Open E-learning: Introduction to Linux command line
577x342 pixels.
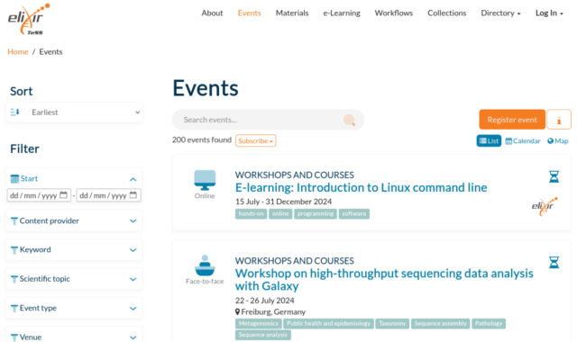361,187
